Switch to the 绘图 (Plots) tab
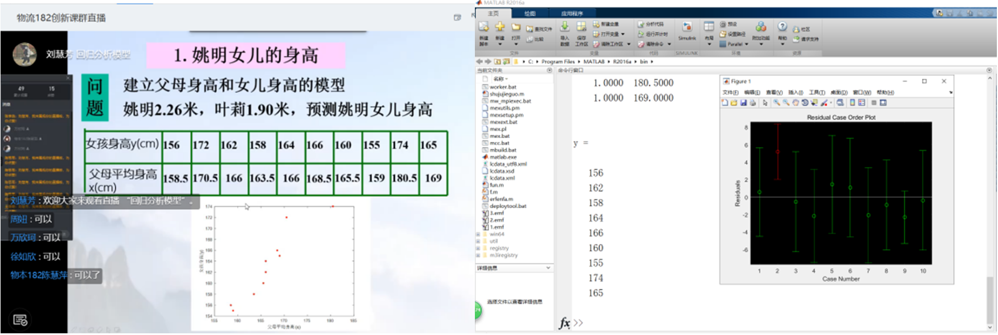This screenshot has height=335, width=998. [529, 14]
